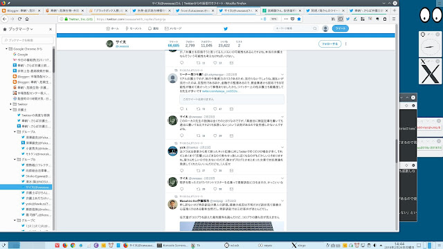Retweet the ysk tweet
Image resolution: width=443 pixels, height=249 pixels.
click(199, 171)
